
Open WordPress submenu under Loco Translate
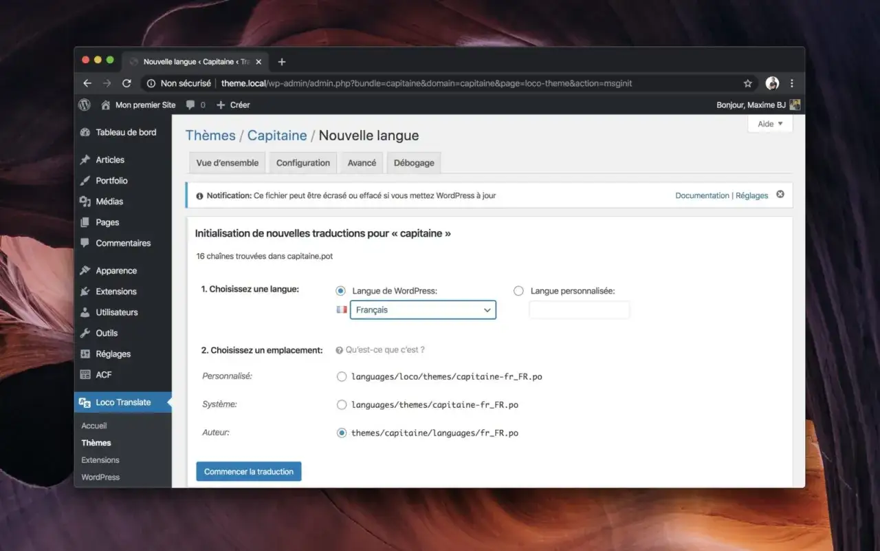pos(100,477)
